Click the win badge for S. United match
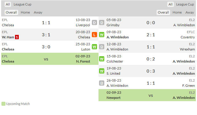This screenshot has height=115, width=197. [x=102, y=71]
